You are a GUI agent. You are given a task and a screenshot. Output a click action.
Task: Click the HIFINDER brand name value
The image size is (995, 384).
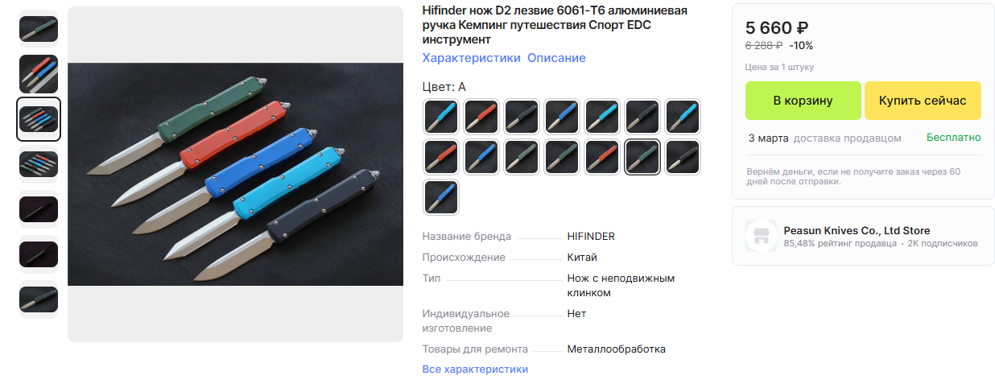pyautogui.click(x=591, y=237)
